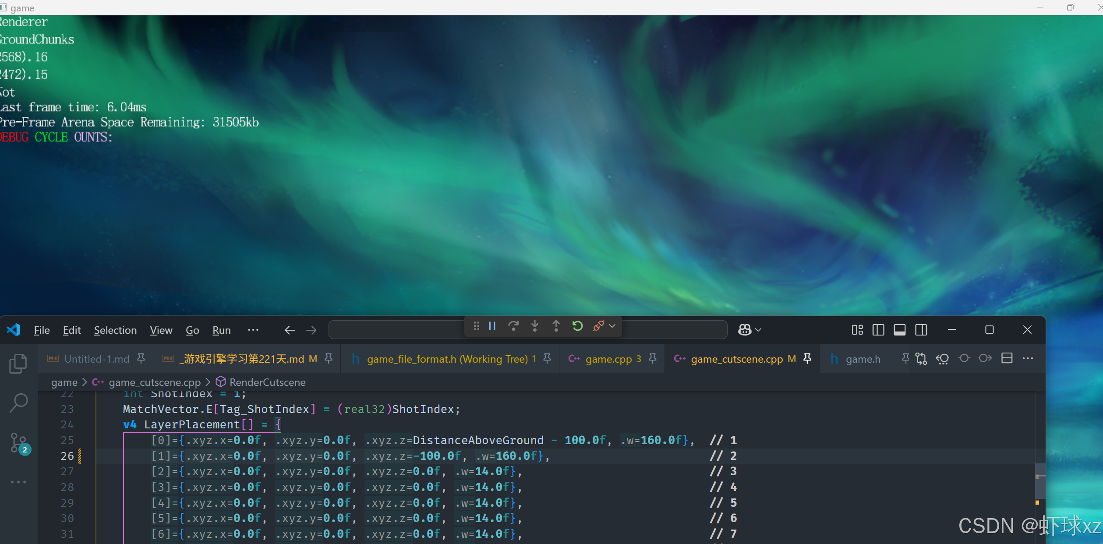Click the debug Step Over button
Viewport: 1103px width, 544px height.
coord(513,326)
